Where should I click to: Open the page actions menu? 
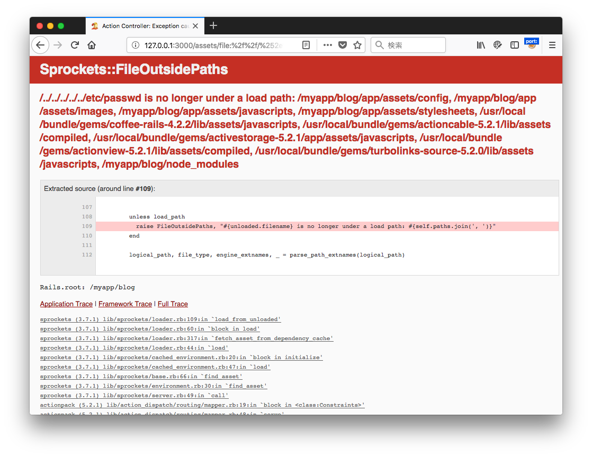327,45
